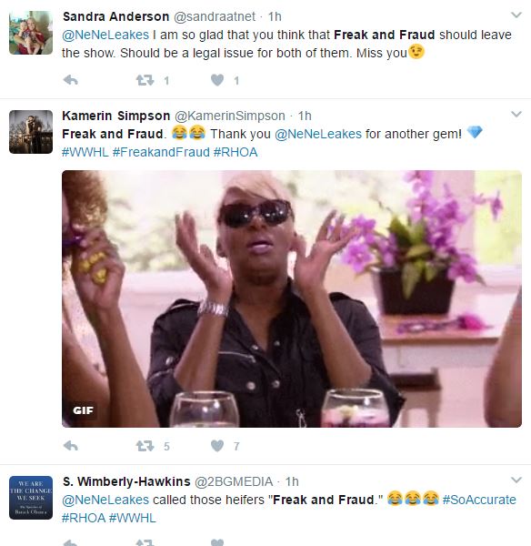This screenshot has height=546, width=531.
Task: Retweet Sandra Anderson's tweet
Action: click(145, 80)
